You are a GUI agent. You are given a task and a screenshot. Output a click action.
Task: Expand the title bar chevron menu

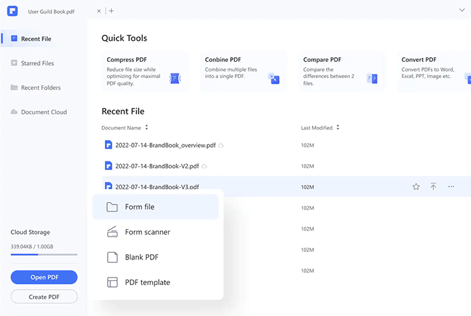click(461, 11)
